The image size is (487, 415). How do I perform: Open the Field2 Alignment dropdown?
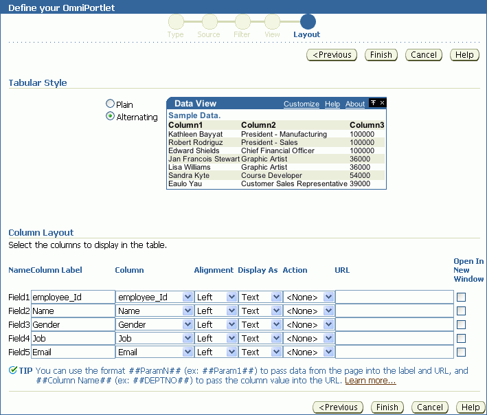coord(216,311)
